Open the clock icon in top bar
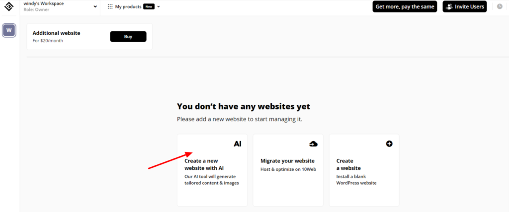 500,6
